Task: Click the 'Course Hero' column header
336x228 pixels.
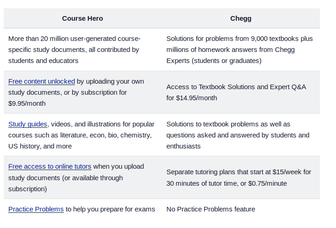Action: click(x=83, y=18)
